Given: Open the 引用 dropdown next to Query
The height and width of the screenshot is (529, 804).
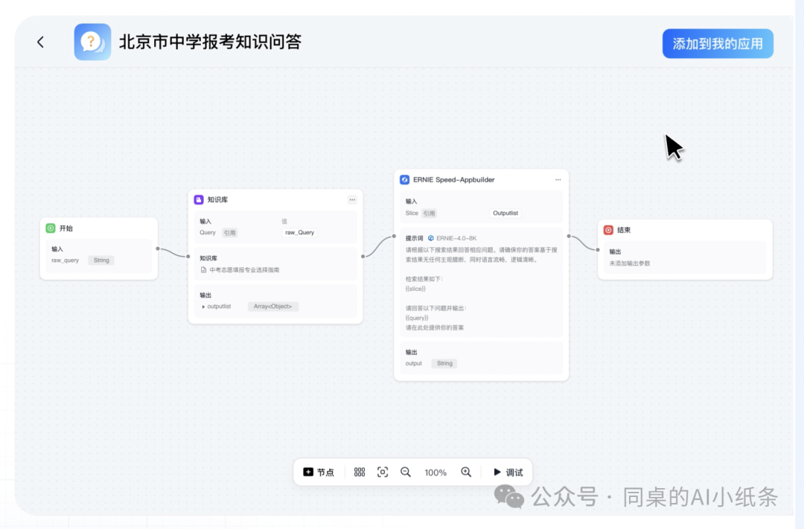Looking at the screenshot, I should click(230, 232).
